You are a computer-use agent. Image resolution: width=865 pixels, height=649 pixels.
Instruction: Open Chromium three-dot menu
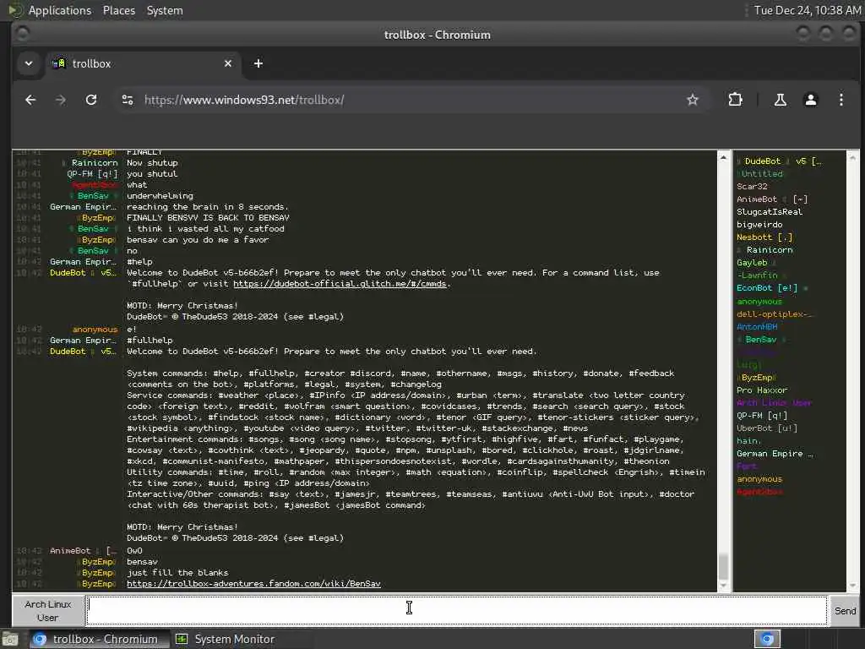click(x=841, y=100)
